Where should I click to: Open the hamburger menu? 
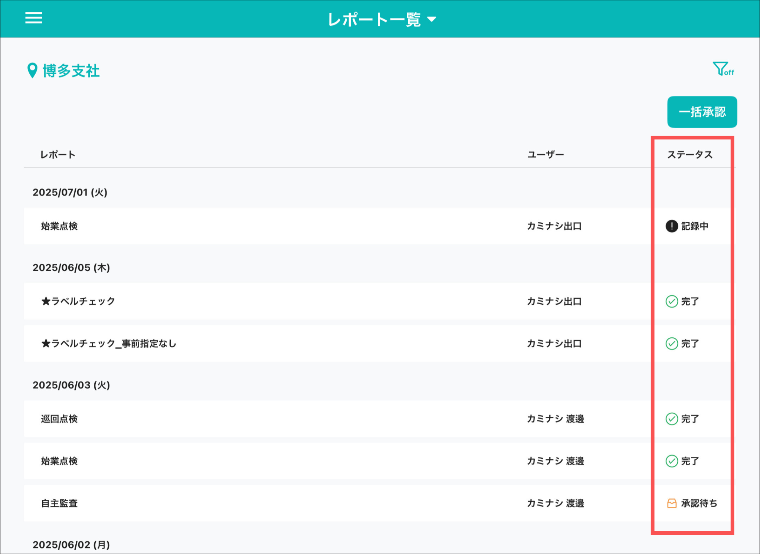coord(34,18)
